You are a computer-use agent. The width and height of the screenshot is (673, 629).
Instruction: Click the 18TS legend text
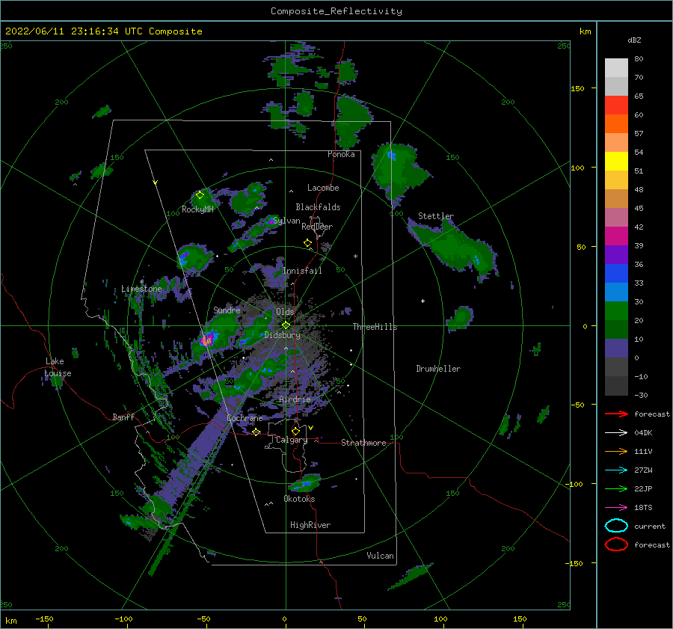pos(643,508)
